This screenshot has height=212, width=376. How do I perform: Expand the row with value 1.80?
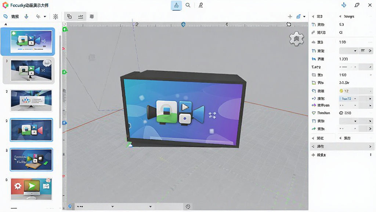tap(370, 75)
